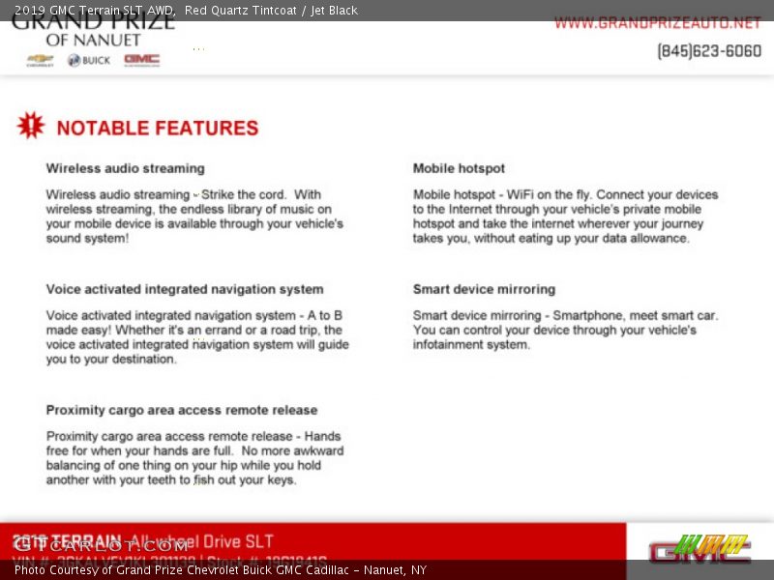Click the Smart device mirroring description text

point(565,330)
